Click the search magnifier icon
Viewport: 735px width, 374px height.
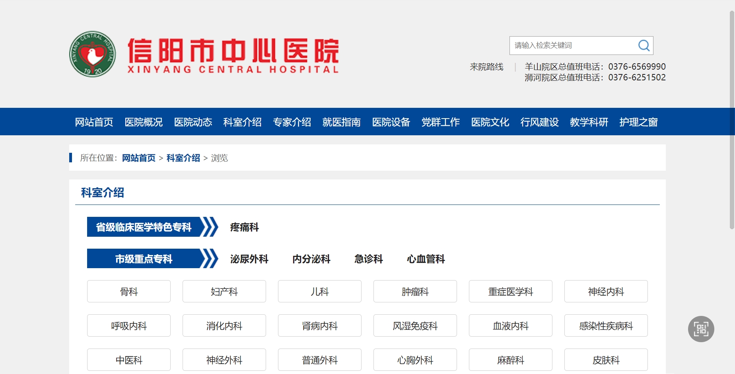644,45
